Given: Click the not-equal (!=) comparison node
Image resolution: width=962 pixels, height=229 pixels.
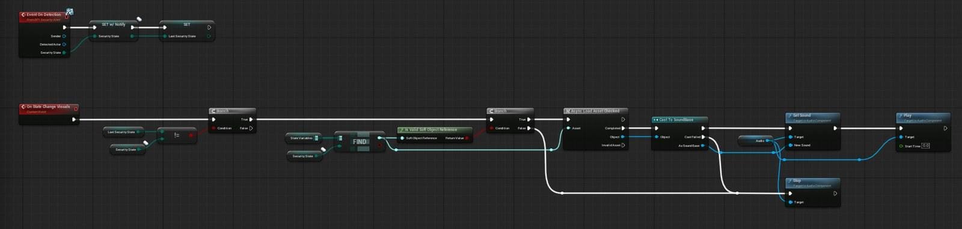Looking at the screenshot, I should [177, 135].
